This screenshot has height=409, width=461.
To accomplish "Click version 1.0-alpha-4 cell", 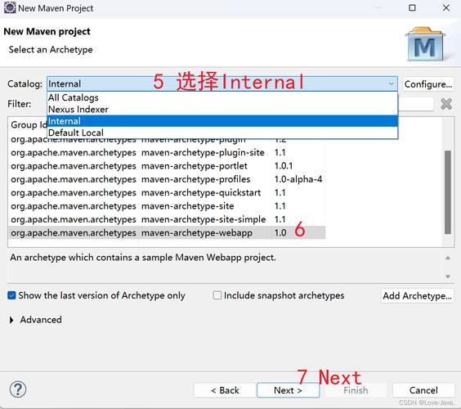I will point(298,179).
